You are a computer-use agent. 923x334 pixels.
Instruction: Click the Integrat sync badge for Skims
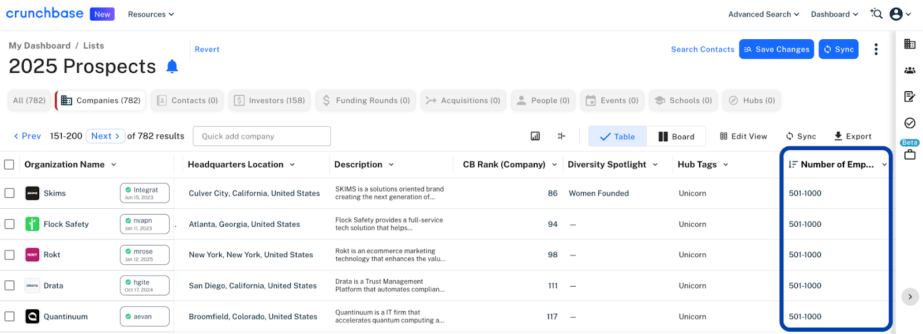click(145, 193)
